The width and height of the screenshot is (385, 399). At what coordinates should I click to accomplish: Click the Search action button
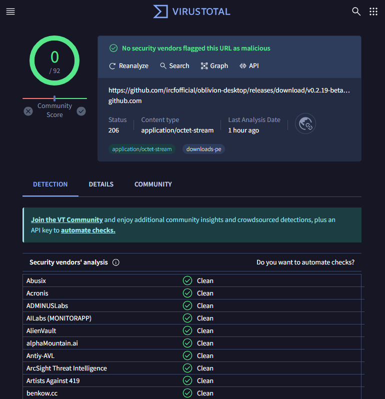(x=174, y=66)
